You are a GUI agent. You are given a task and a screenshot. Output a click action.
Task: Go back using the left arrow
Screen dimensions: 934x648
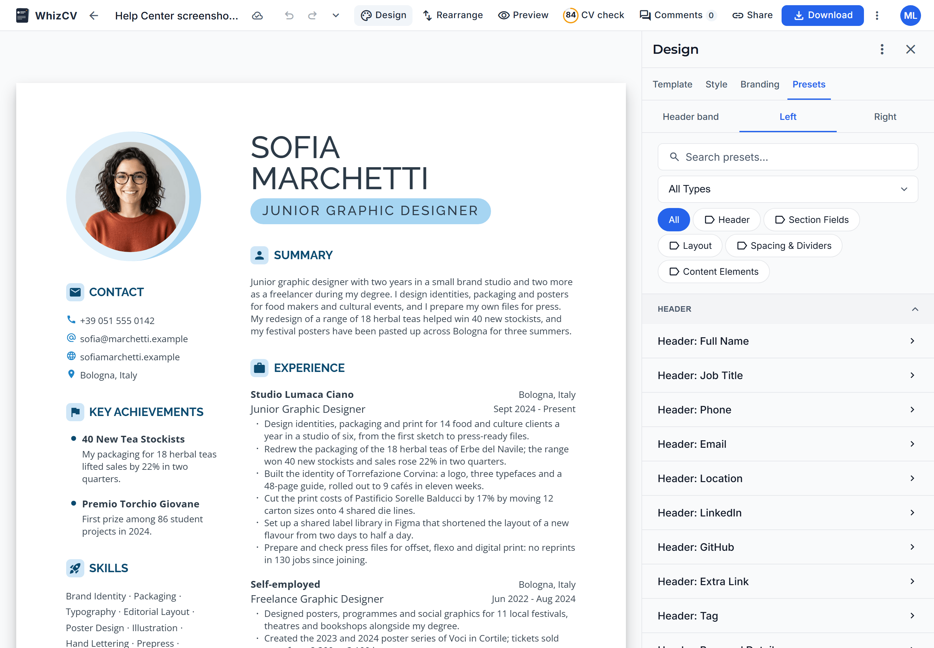[x=94, y=16]
